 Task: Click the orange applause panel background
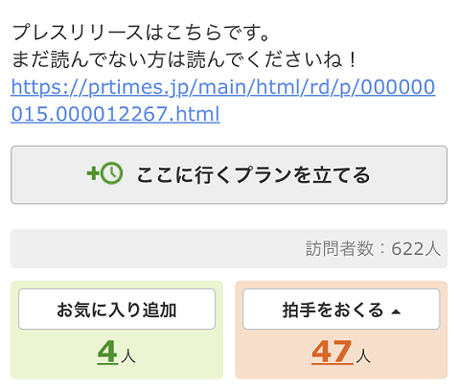pyautogui.click(x=341, y=371)
